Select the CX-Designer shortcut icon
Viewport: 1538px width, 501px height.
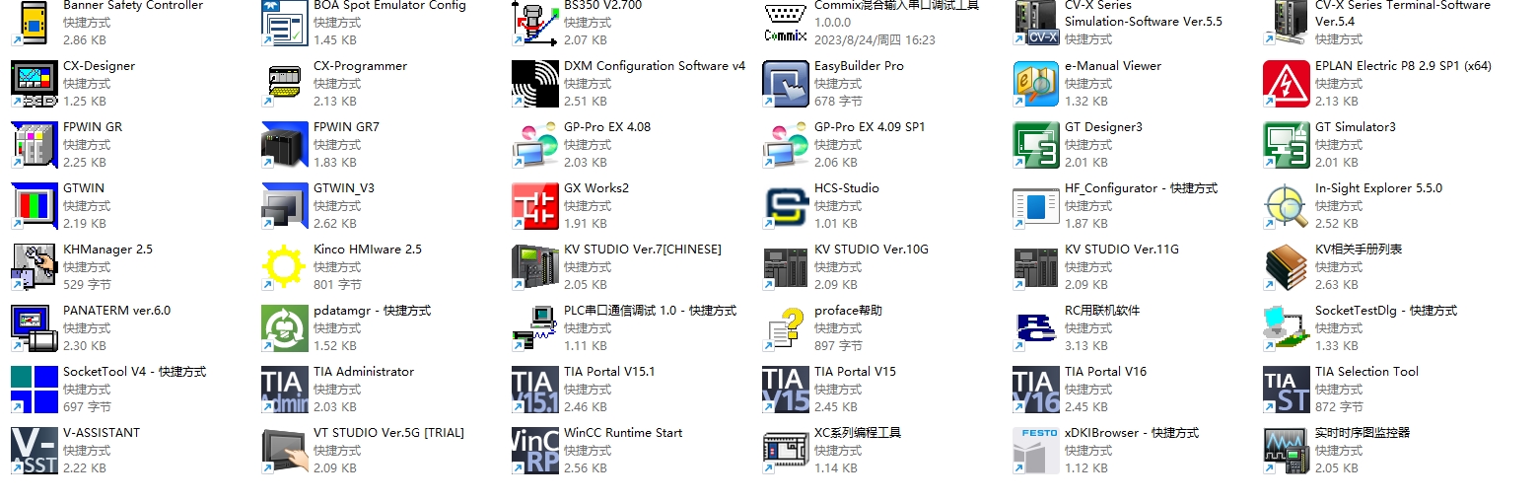point(34,84)
